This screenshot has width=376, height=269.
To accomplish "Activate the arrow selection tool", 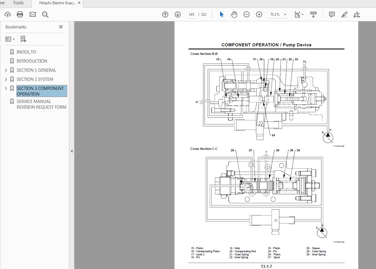I will pyautogui.click(x=222, y=15).
